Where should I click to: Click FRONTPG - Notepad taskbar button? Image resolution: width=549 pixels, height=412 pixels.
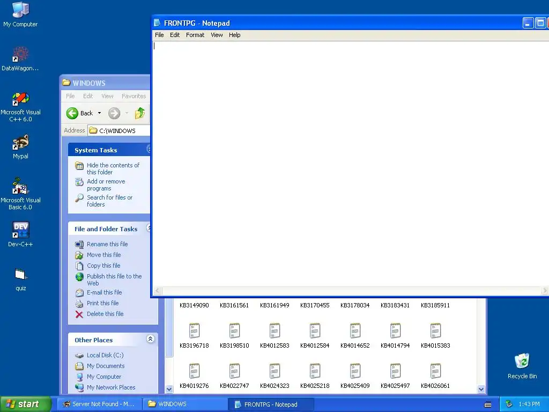pyautogui.click(x=271, y=404)
